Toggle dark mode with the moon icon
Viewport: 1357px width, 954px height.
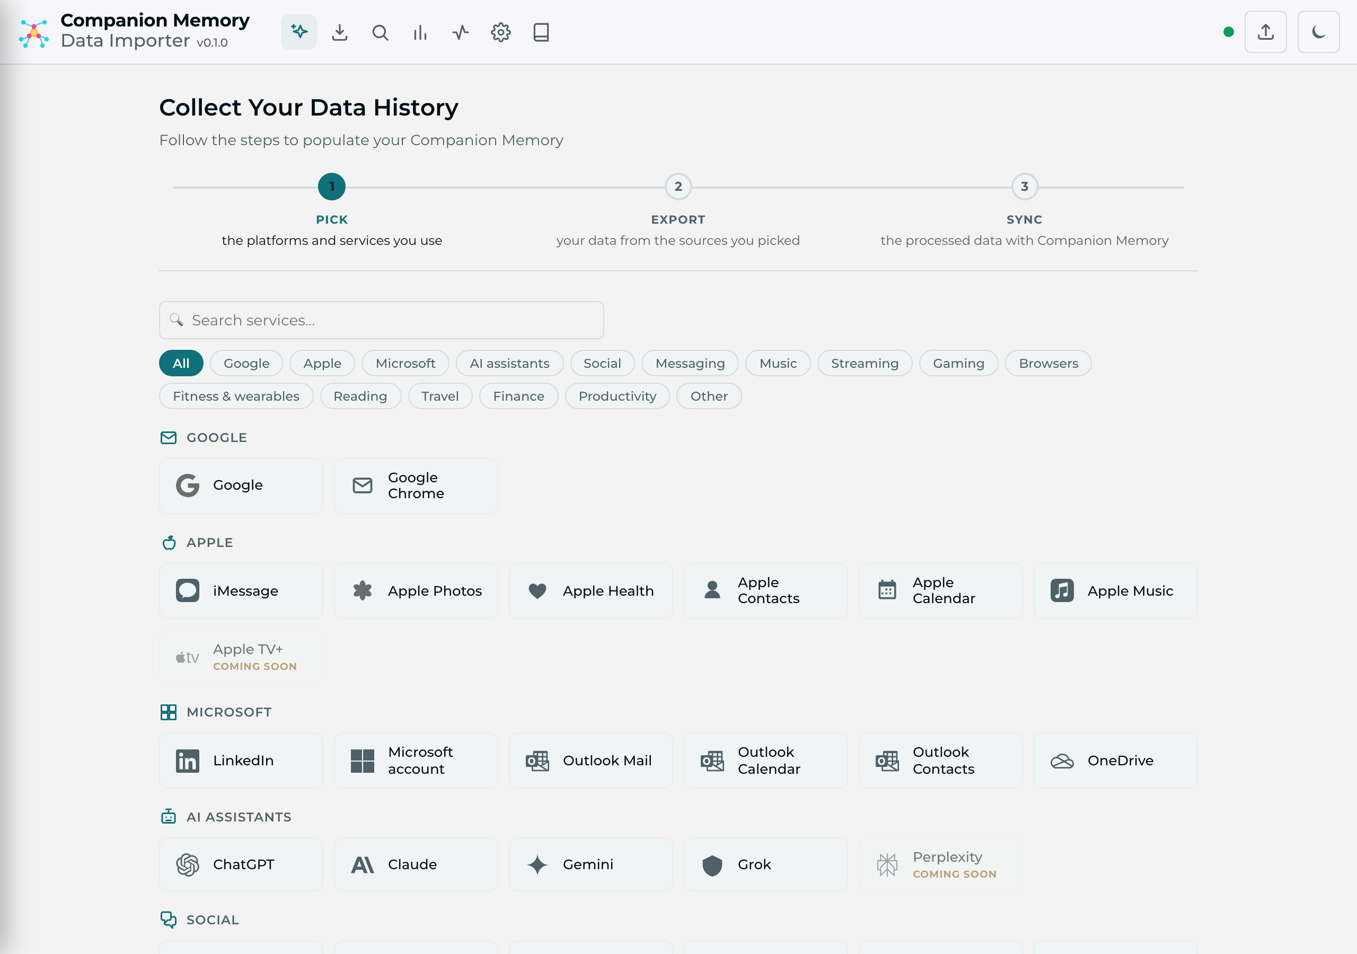[1319, 32]
